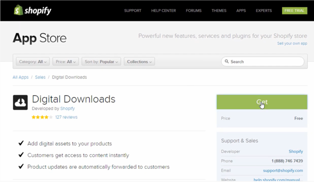Open the Sort by Popular dropdown
This screenshot has width=314, height=182.
click(x=101, y=62)
